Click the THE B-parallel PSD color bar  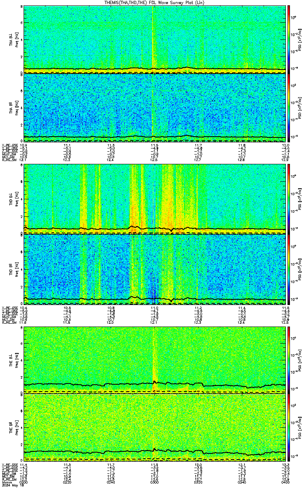(289, 427)
